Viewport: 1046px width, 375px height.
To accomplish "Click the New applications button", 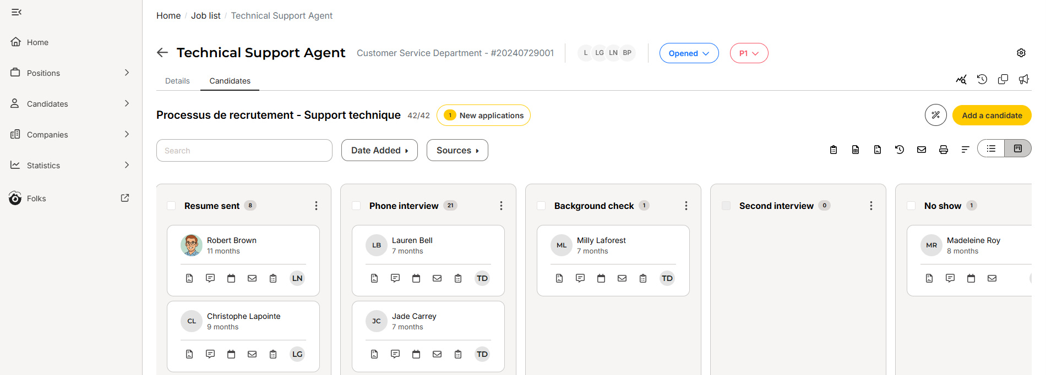I will coord(483,115).
